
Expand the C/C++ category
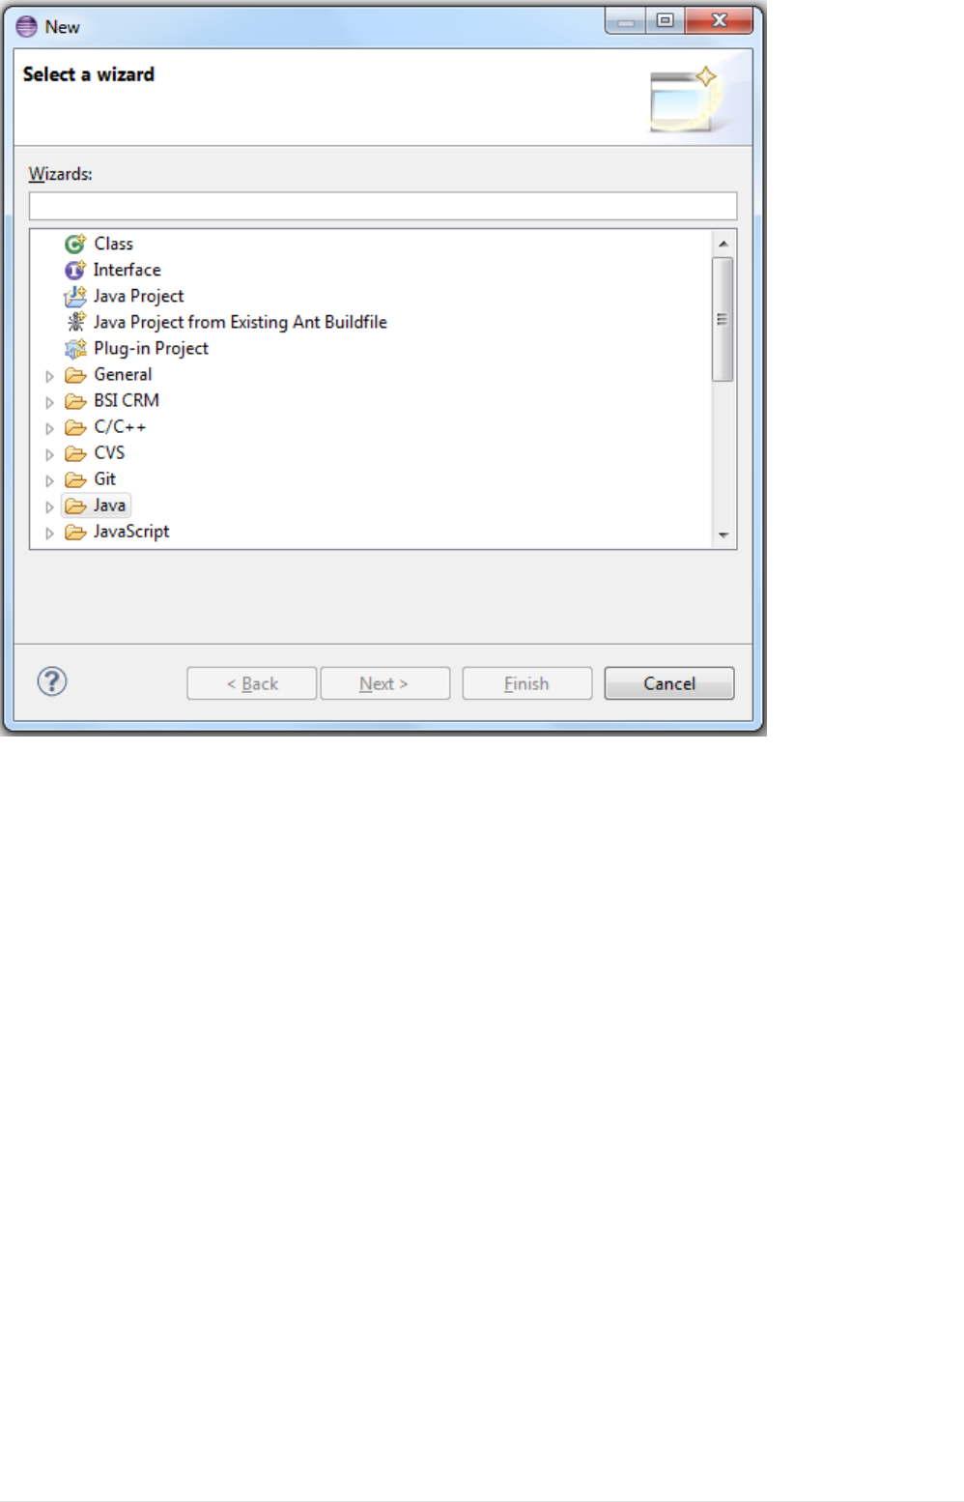pyautogui.click(x=49, y=428)
